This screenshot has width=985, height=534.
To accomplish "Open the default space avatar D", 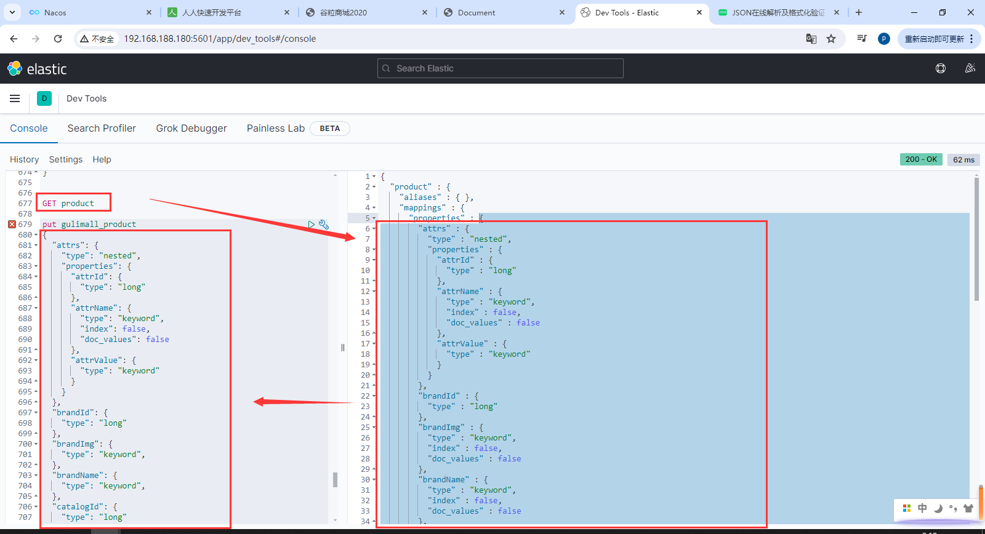I will pyautogui.click(x=44, y=98).
